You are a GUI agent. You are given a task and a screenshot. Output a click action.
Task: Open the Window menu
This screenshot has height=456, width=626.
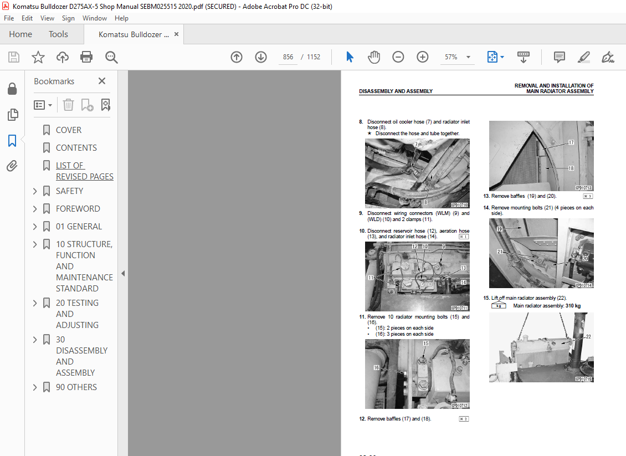[95, 18]
